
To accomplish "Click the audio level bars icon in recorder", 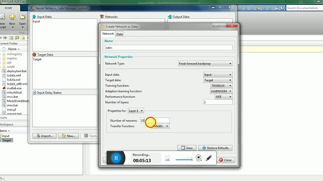I will point(167,158).
